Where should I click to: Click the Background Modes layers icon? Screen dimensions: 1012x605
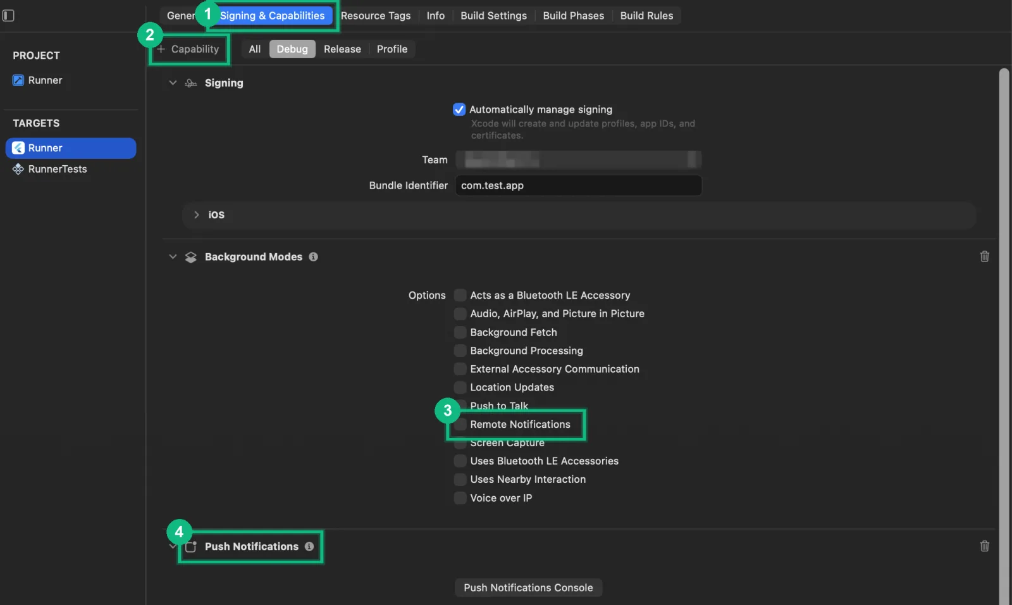click(190, 257)
